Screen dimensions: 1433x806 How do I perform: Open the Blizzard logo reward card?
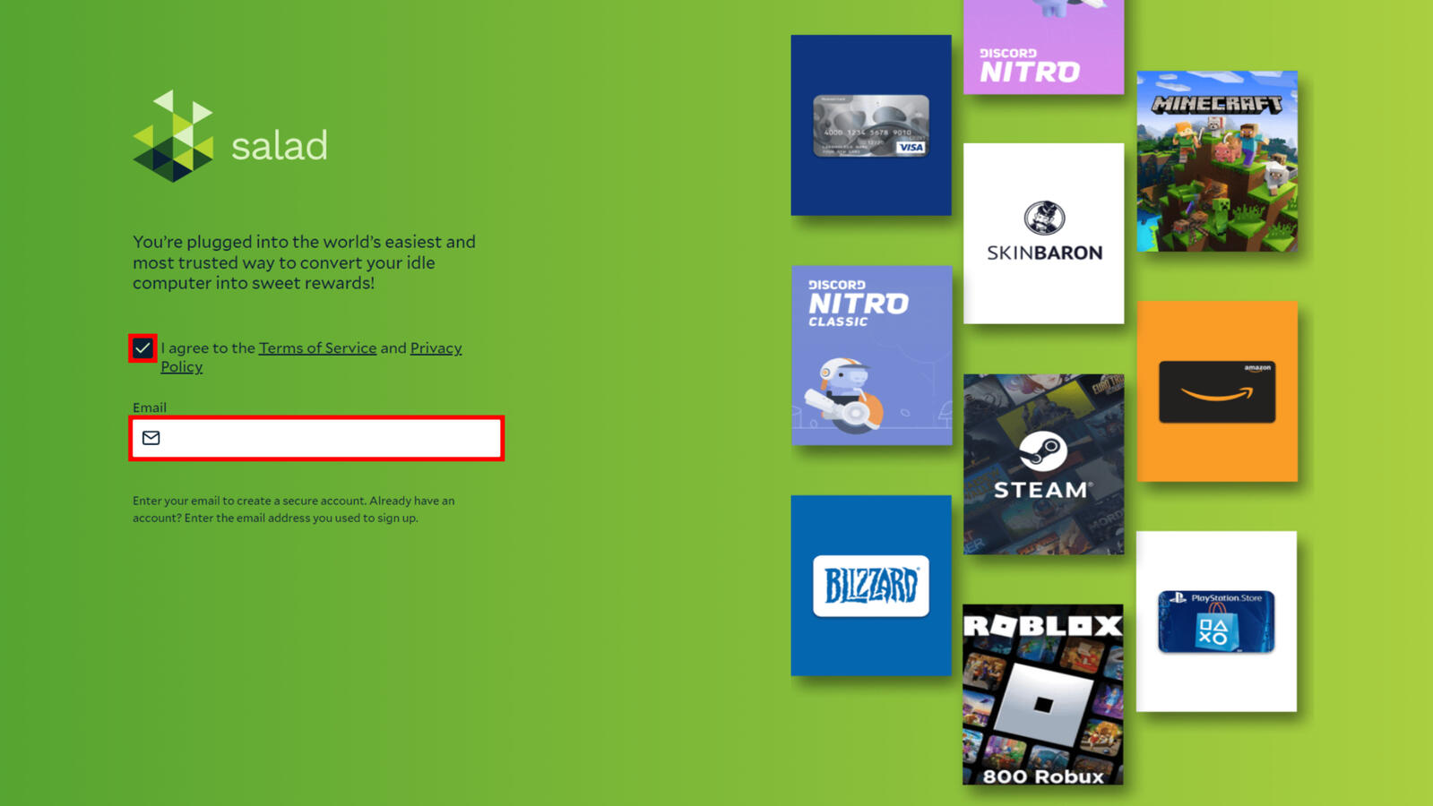coord(870,585)
